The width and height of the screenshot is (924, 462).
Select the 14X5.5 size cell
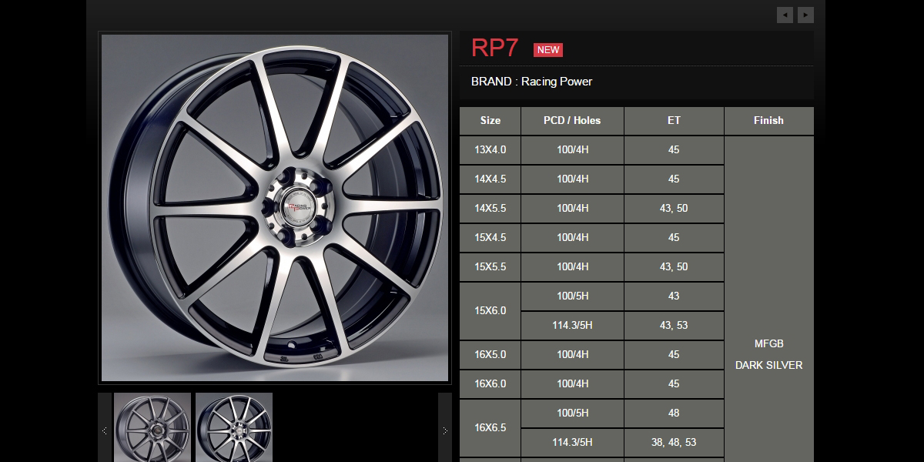490,209
